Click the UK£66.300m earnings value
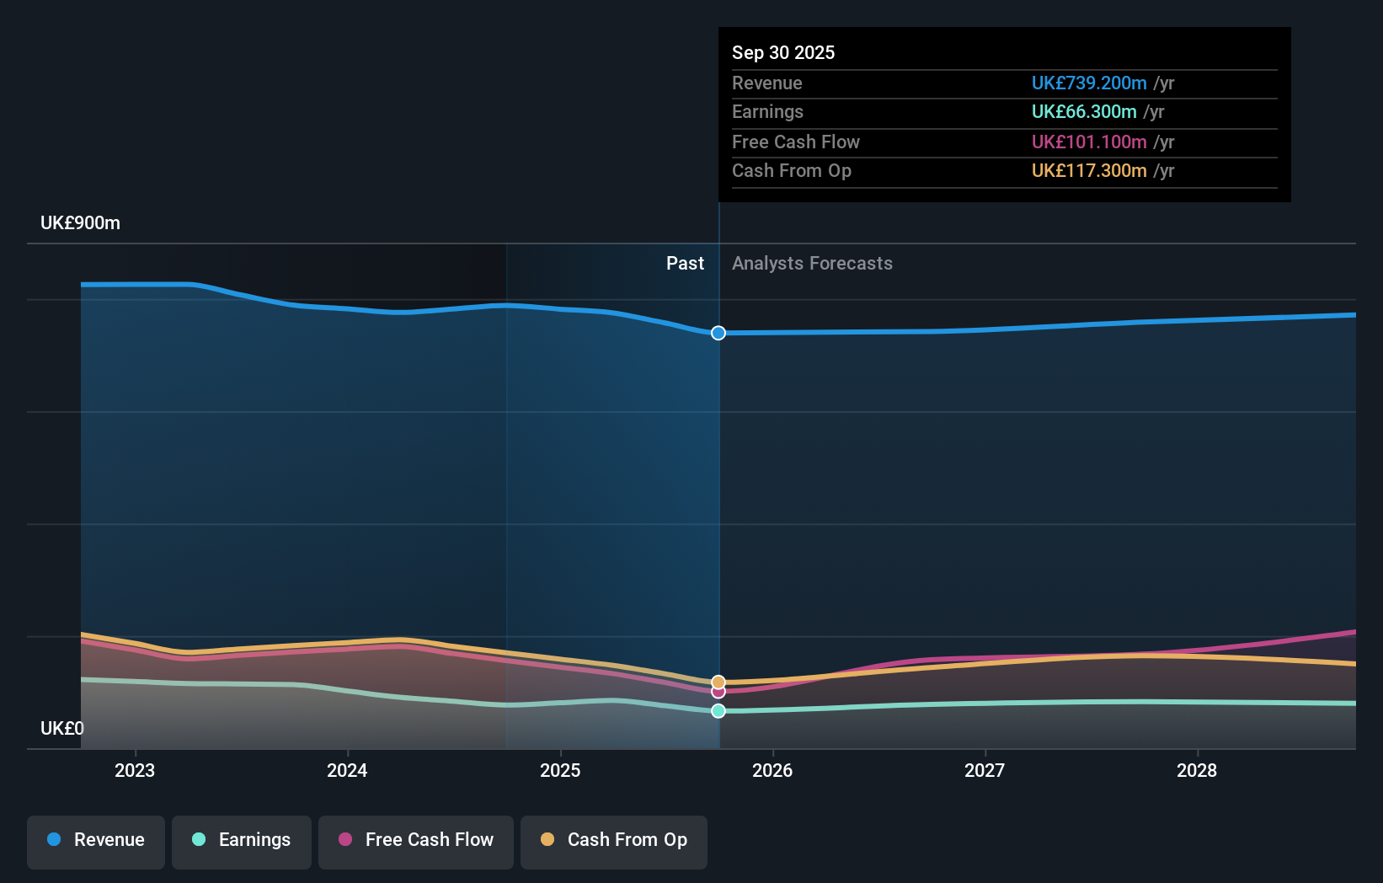Viewport: 1383px width, 883px height. 1082,111
